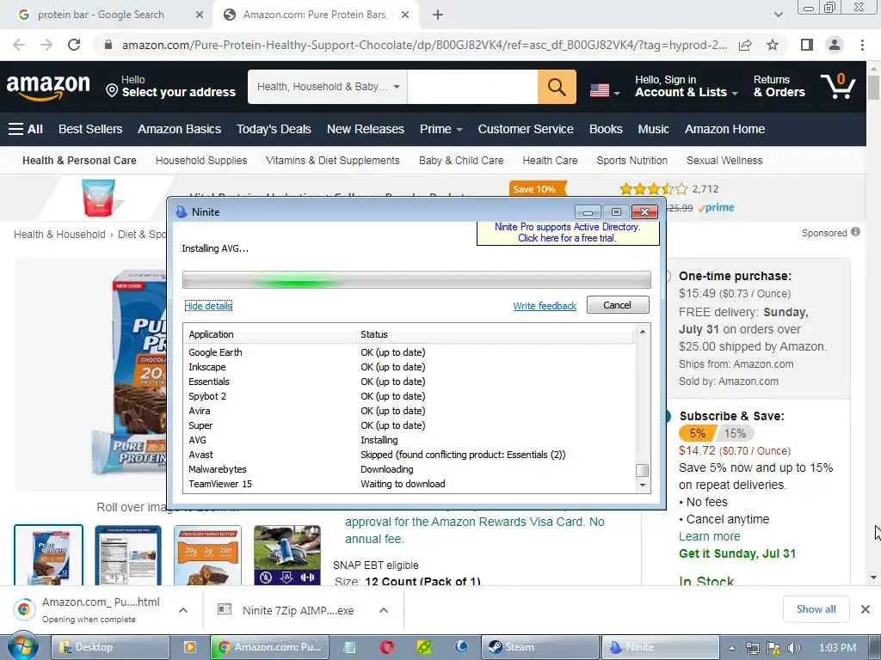Open a new Chrome tab
This screenshot has width=881, height=660.
(438, 15)
